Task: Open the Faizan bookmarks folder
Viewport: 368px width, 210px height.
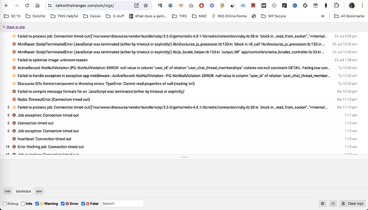Action: (x=92, y=16)
